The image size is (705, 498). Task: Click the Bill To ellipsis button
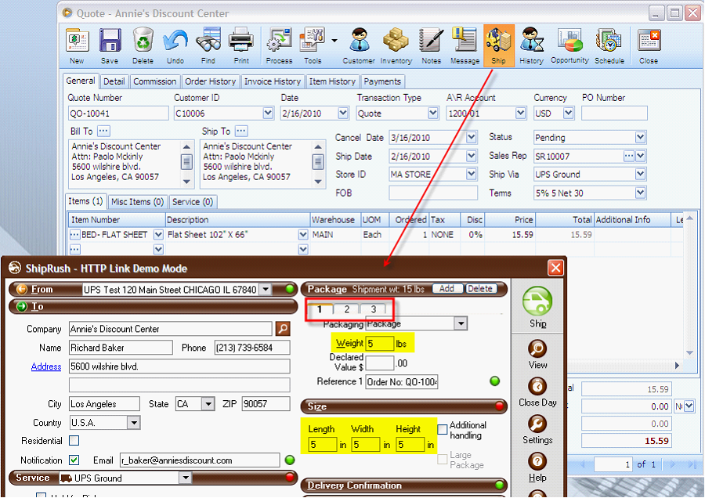point(103,131)
